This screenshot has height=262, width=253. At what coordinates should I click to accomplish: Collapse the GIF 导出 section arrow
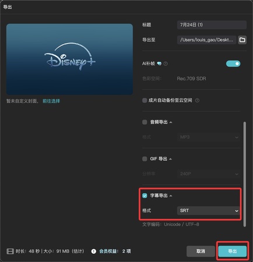click(171, 159)
